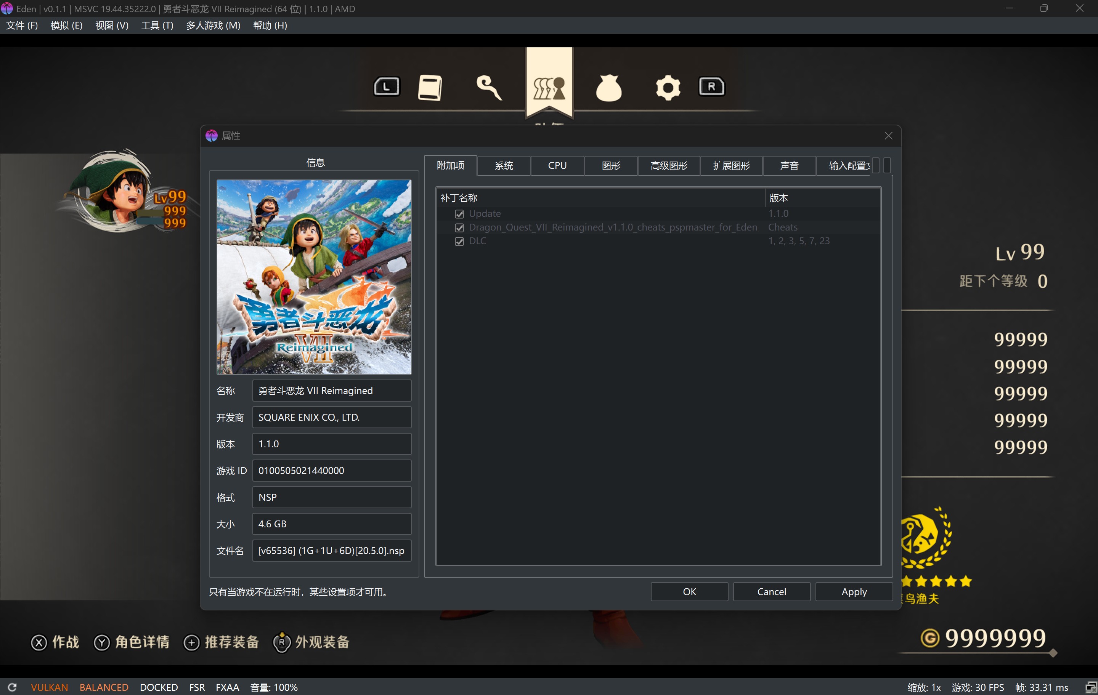Select the L shoulder button icon in the game menu
The image size is (1098, 695).
coord(386,86)
